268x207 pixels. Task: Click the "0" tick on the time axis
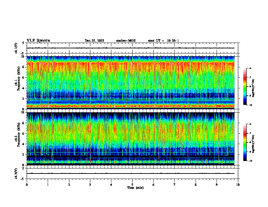tap(27, 185)
